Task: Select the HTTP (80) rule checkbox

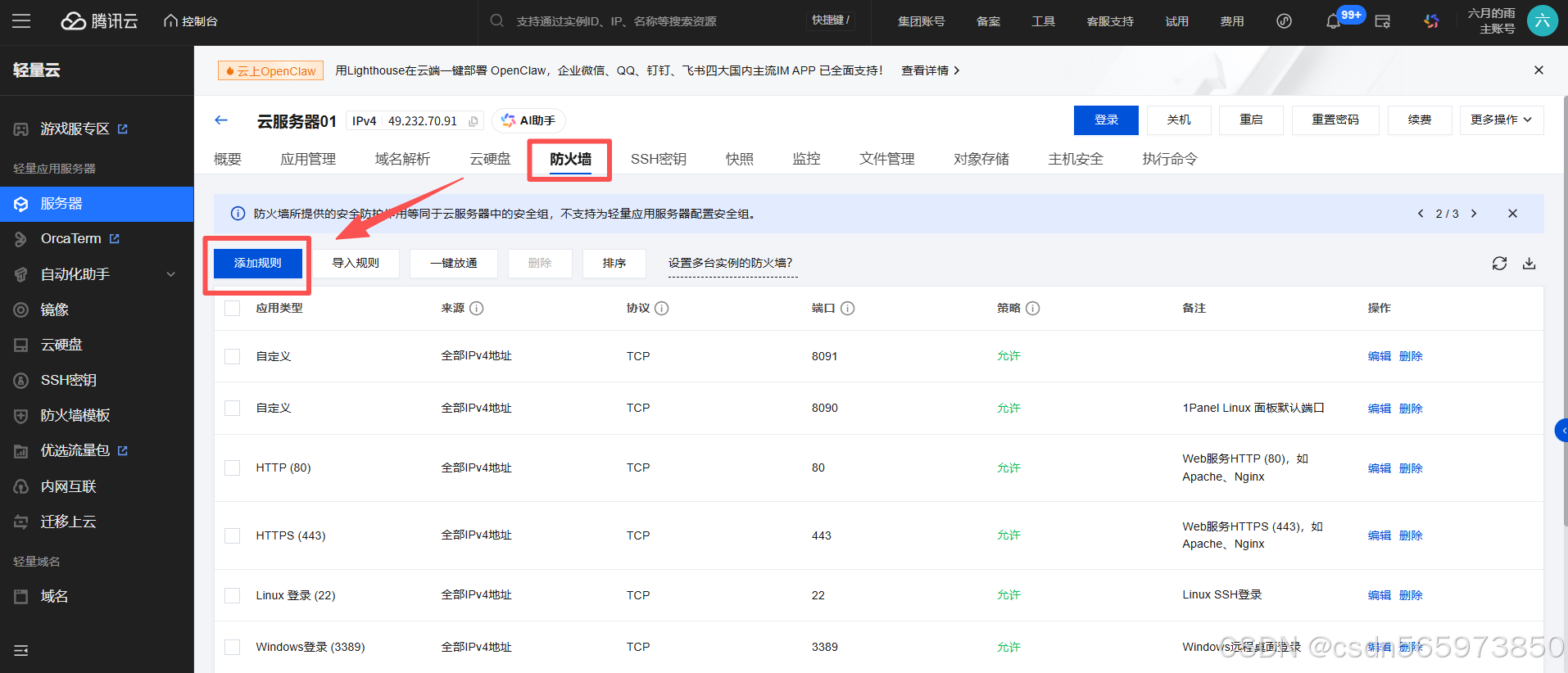Action: tap(233, 467)
